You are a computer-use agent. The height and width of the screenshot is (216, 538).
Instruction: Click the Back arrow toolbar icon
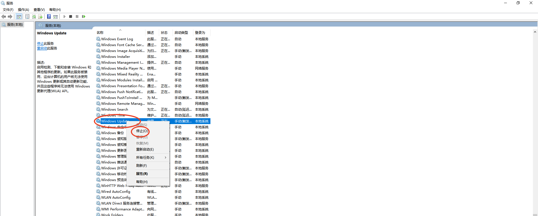click(4, 16)
